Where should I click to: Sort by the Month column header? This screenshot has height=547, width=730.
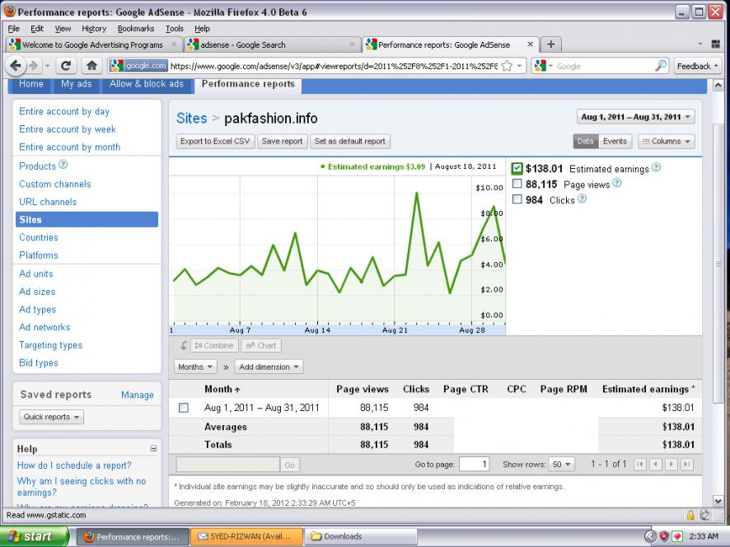tap(222, 389)
